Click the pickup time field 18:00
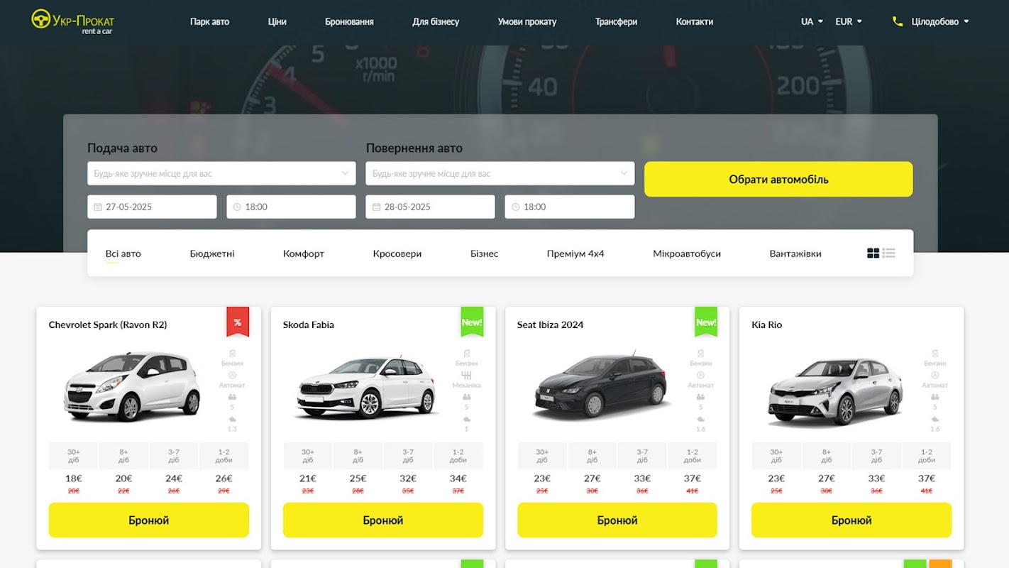Image resolution: width=1009 pixels, height=568 pixels. [291, 207]
